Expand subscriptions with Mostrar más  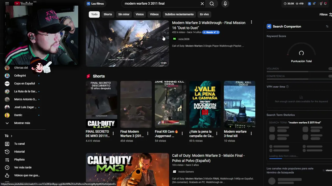22,123
